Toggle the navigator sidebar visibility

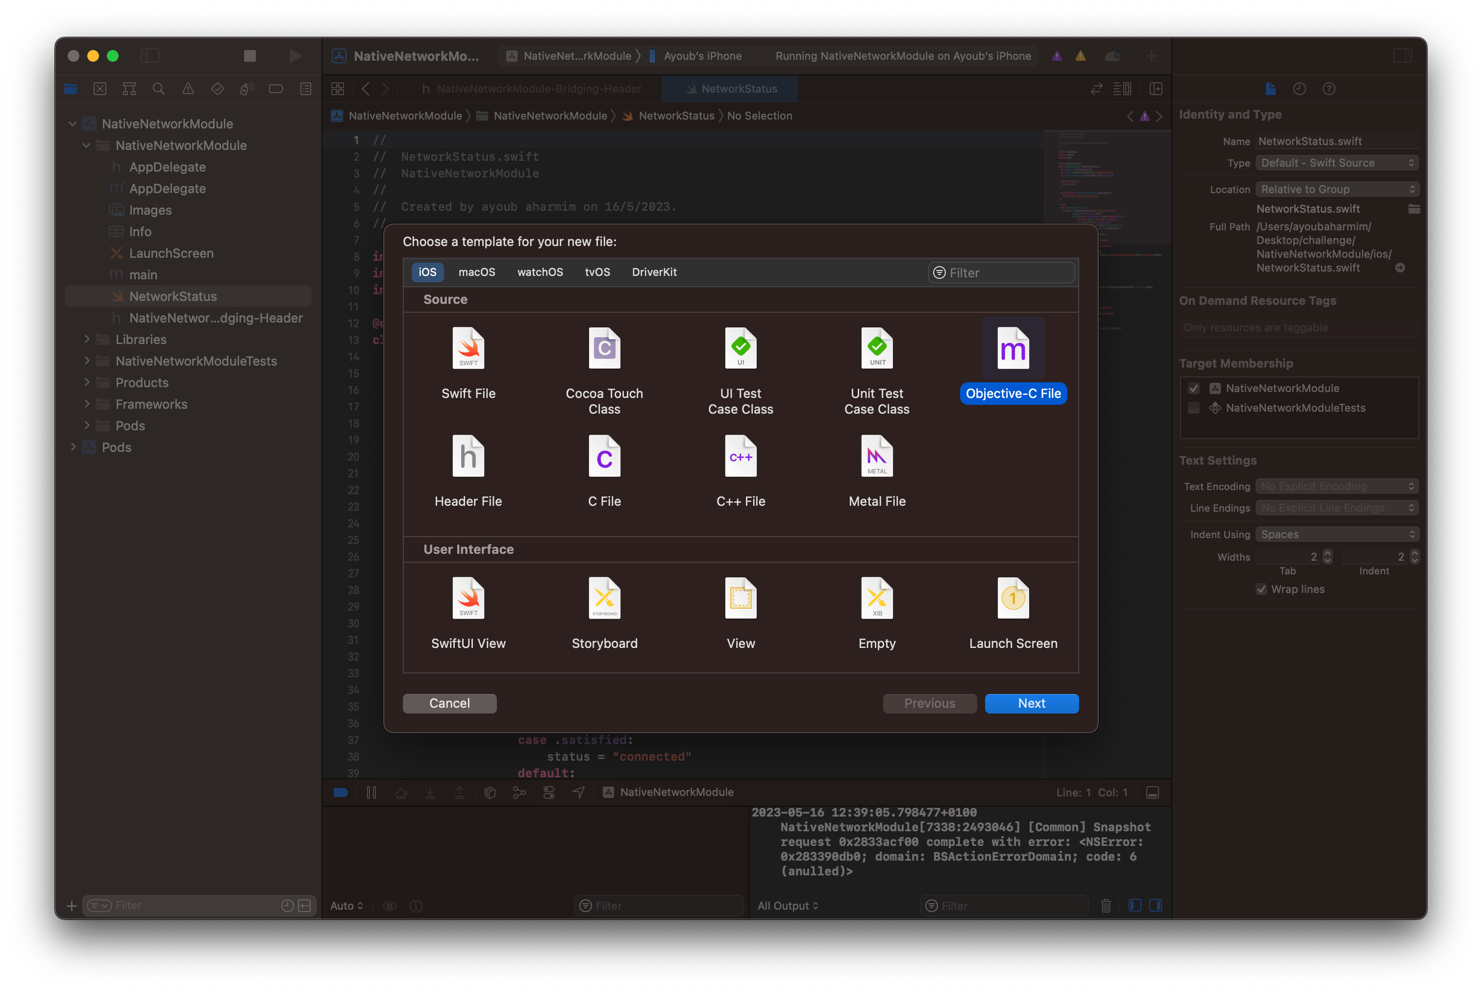pos(150,56)
